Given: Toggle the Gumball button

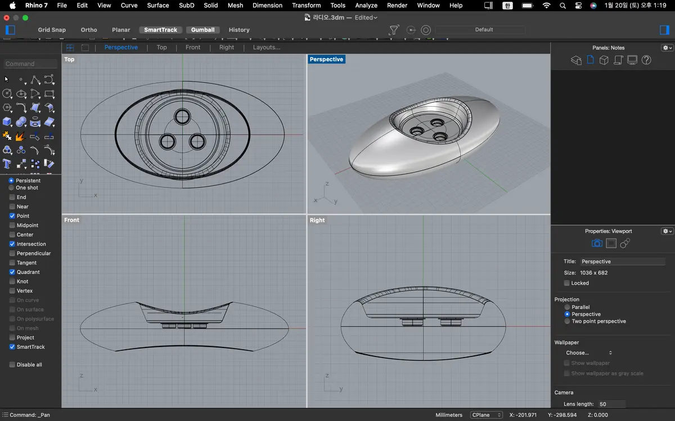Looking at the screenshot, I should (202, 30).
